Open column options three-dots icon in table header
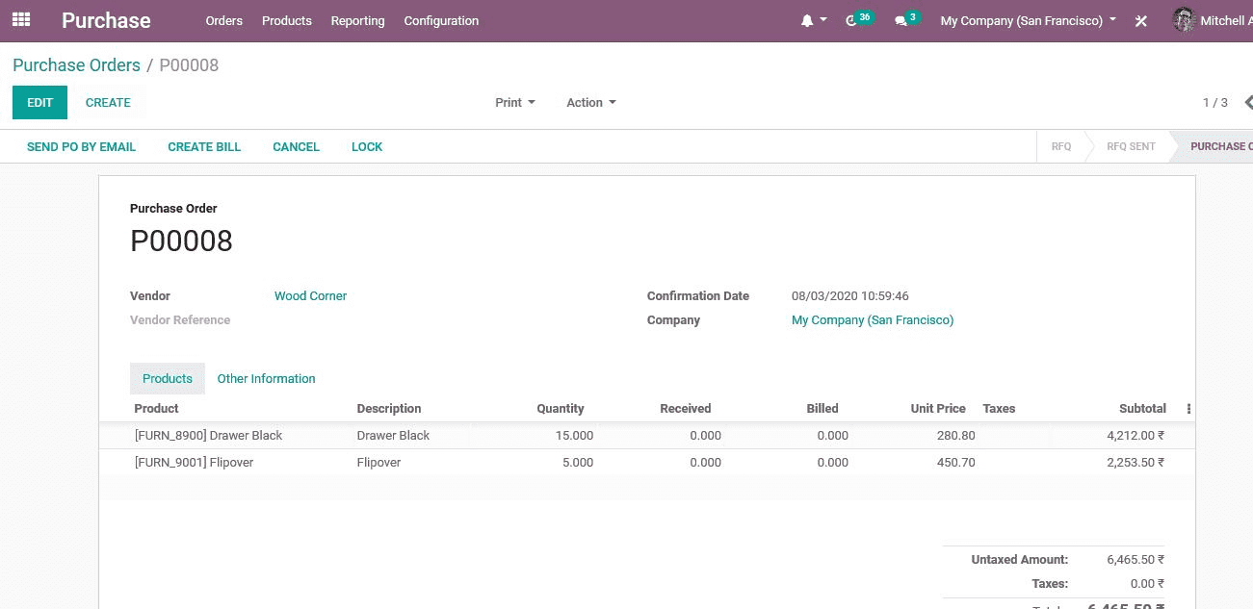This screenshot has height=609, width=1253. point(1188,409)
